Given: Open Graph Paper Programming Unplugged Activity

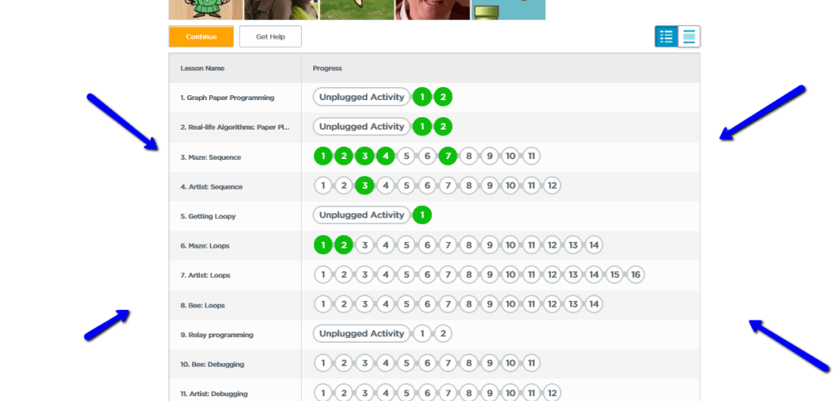Looking at the screenshot, I should [x=362, y=97].
